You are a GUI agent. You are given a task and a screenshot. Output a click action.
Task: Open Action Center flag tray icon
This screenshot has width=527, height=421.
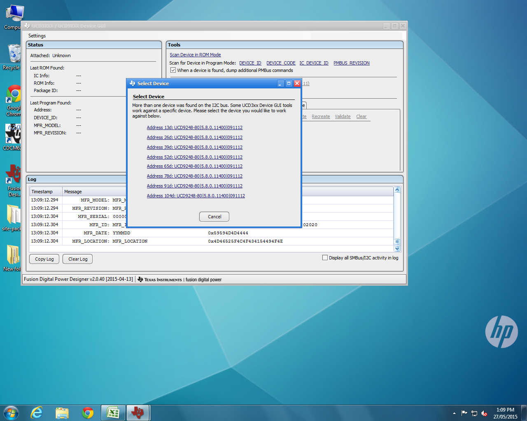click(464, 413)
